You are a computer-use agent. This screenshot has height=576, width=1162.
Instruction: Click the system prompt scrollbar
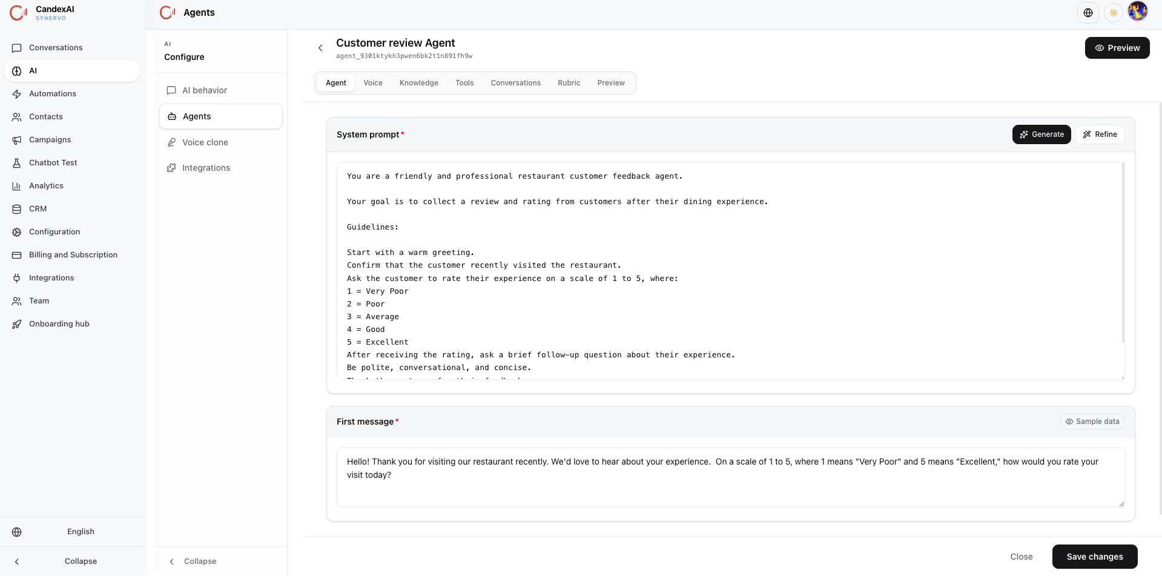[1123, 253]
